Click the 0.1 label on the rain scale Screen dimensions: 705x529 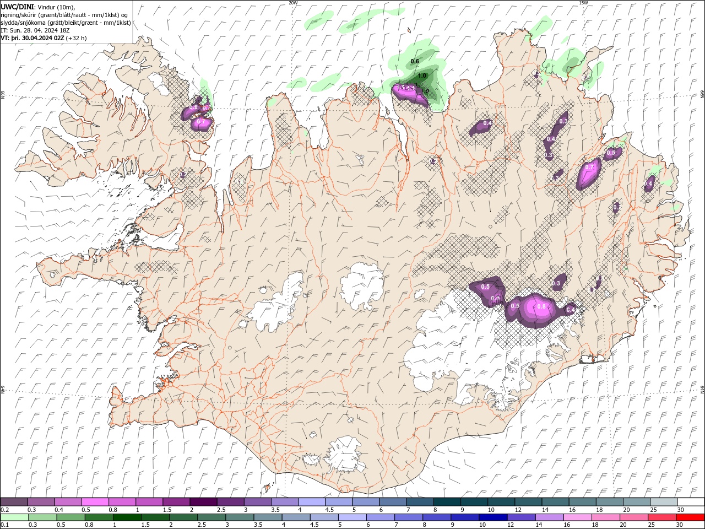(4, 525)
